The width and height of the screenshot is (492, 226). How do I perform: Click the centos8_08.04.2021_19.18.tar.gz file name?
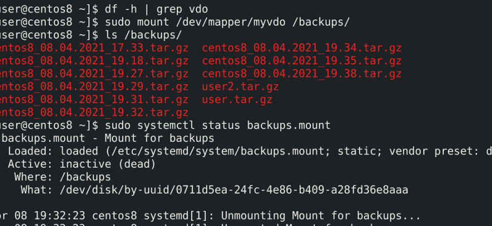[x=94, y=60]
